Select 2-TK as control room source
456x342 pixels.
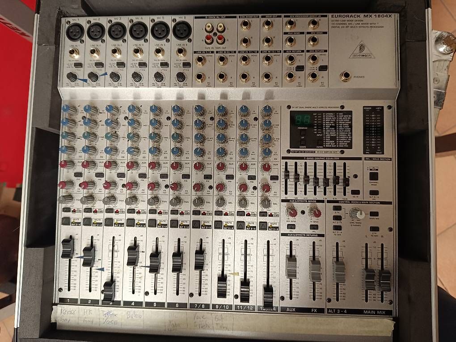pyautogui.click(x=337, y=208)
